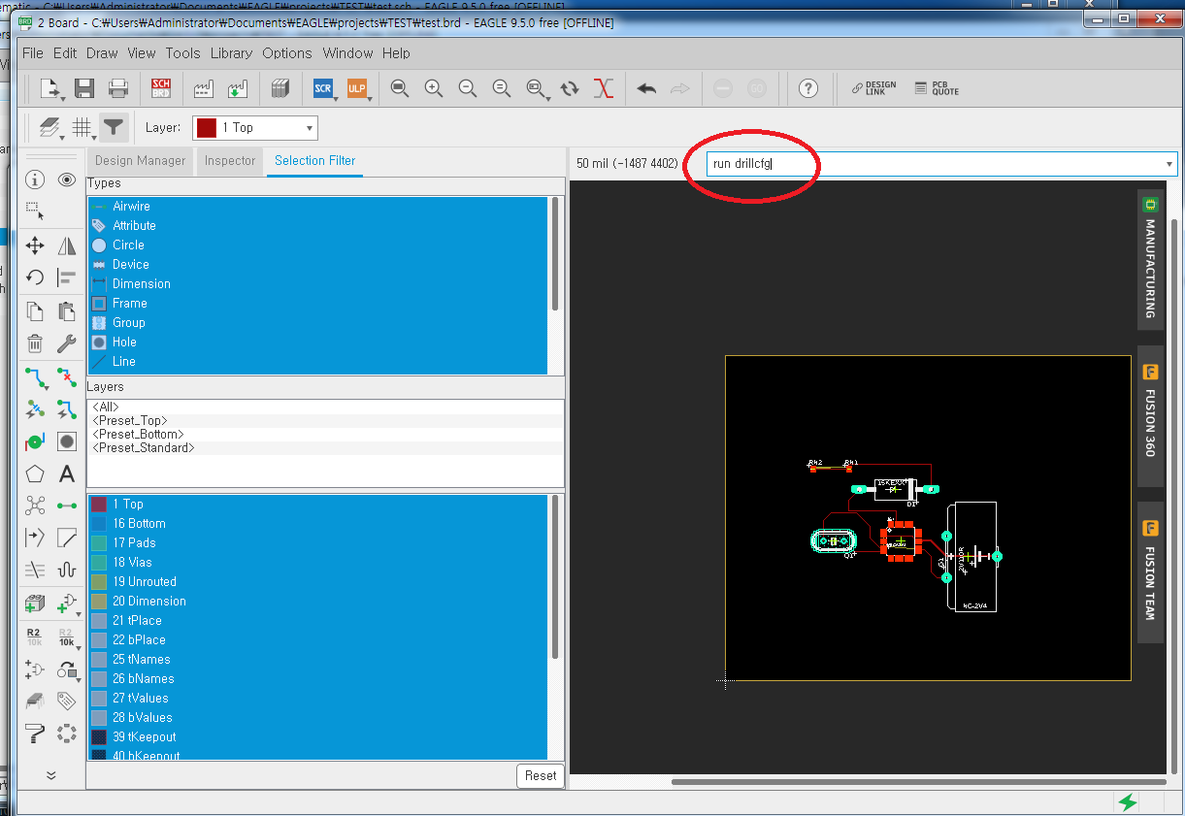Open the Layer dropdown showing 1 Top

[x=255, y=127]
